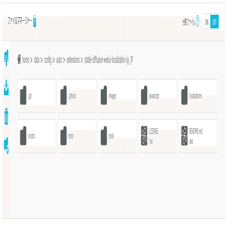Go to config folder in breadcrumb
The image size is (226, 226).
coord(48,60)
